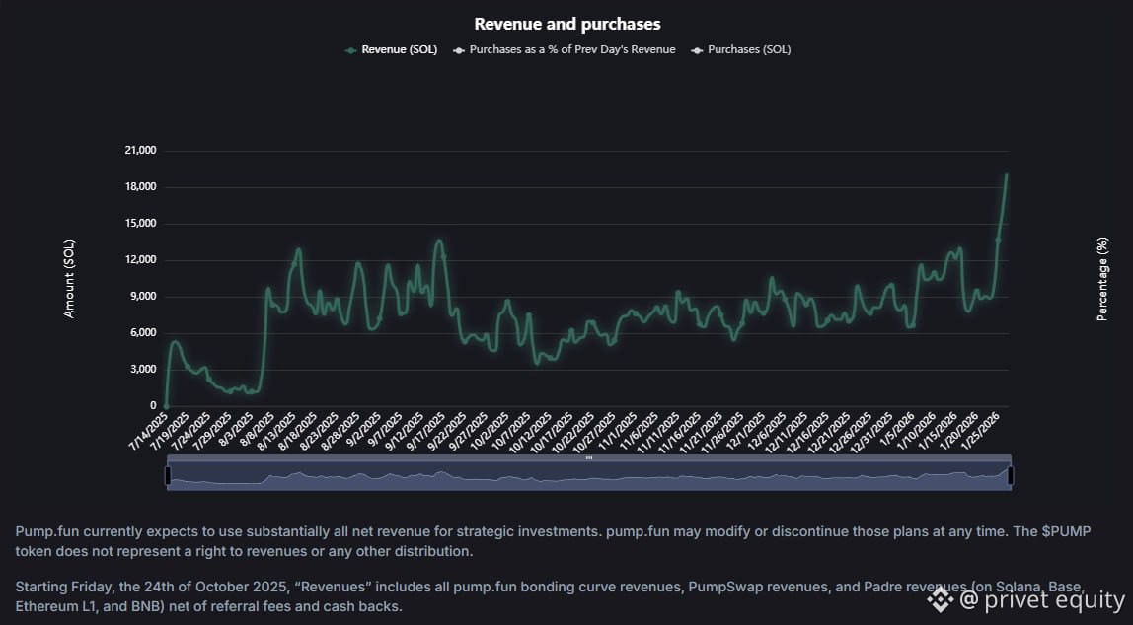
Task: Enable the Purchases (SOL) series label
Action: (749, 49)
